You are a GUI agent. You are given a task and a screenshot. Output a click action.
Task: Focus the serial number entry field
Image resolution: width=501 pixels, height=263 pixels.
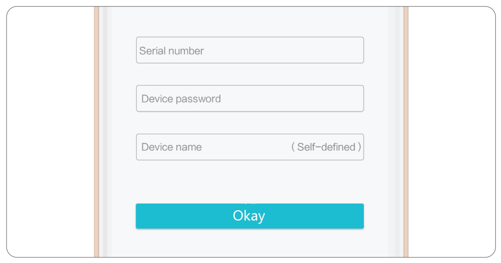click(250, 50)
